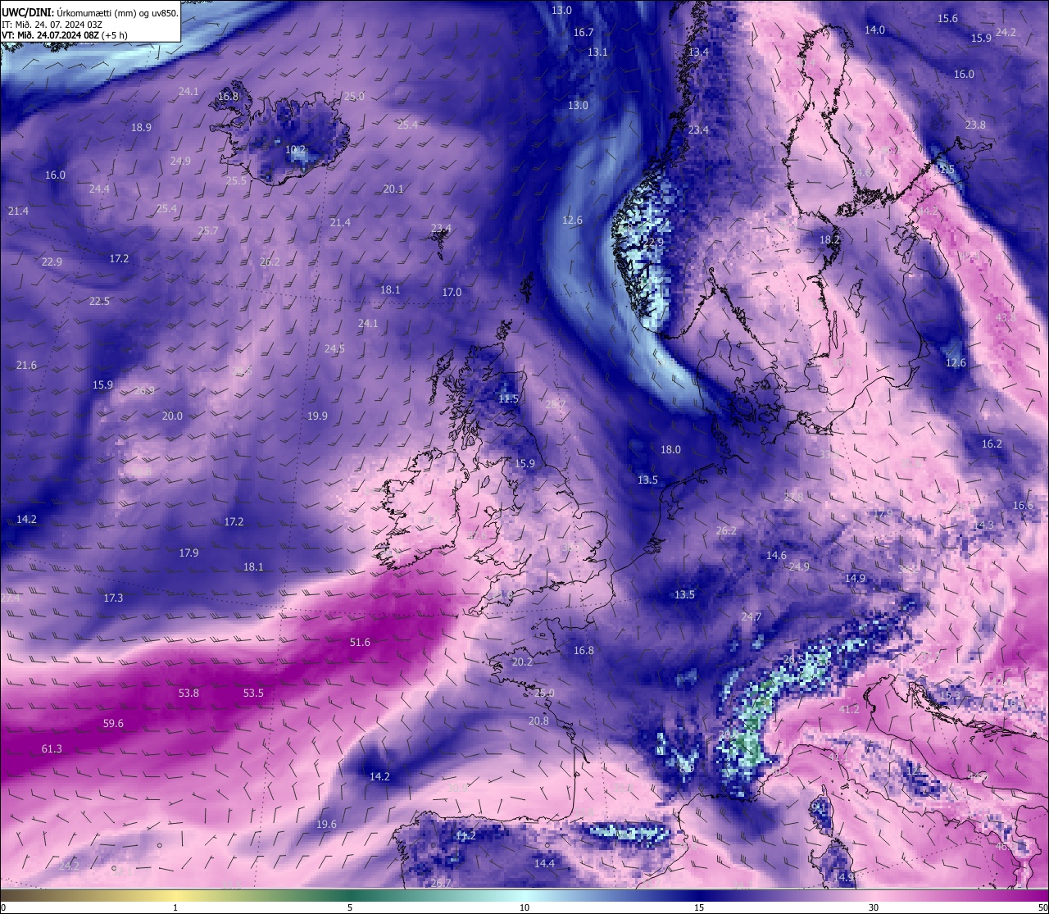Click the 18.2 value near Stockholm
The image size is (1049, 914).
[x=830, y=239]
